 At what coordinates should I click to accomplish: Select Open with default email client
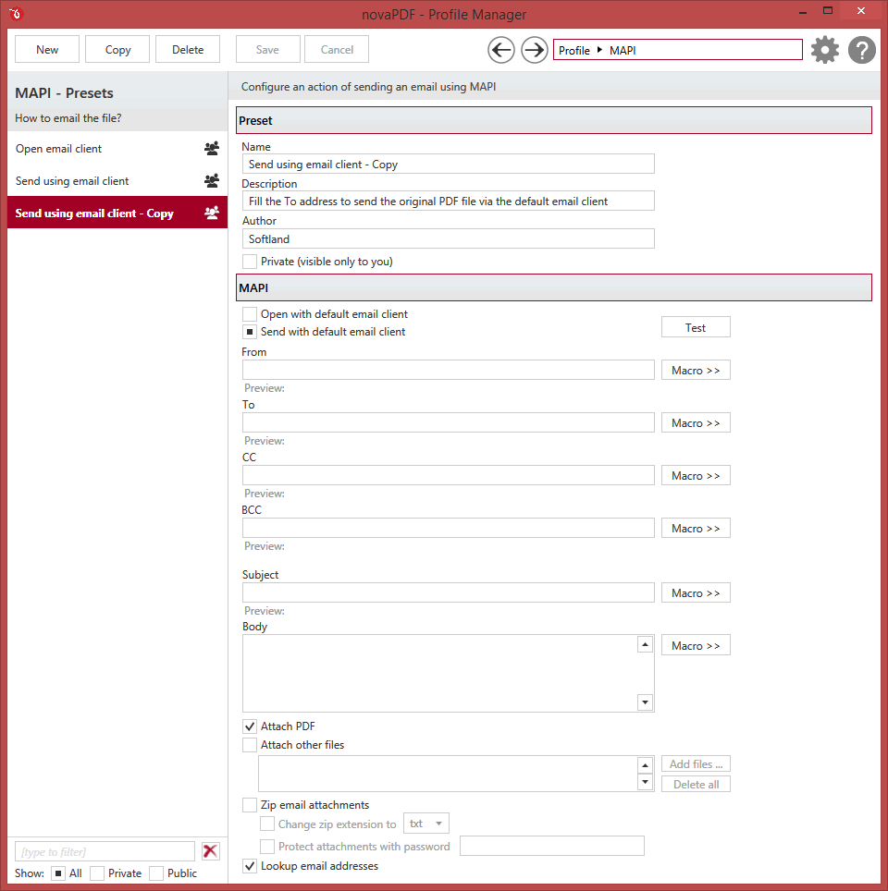249,314
